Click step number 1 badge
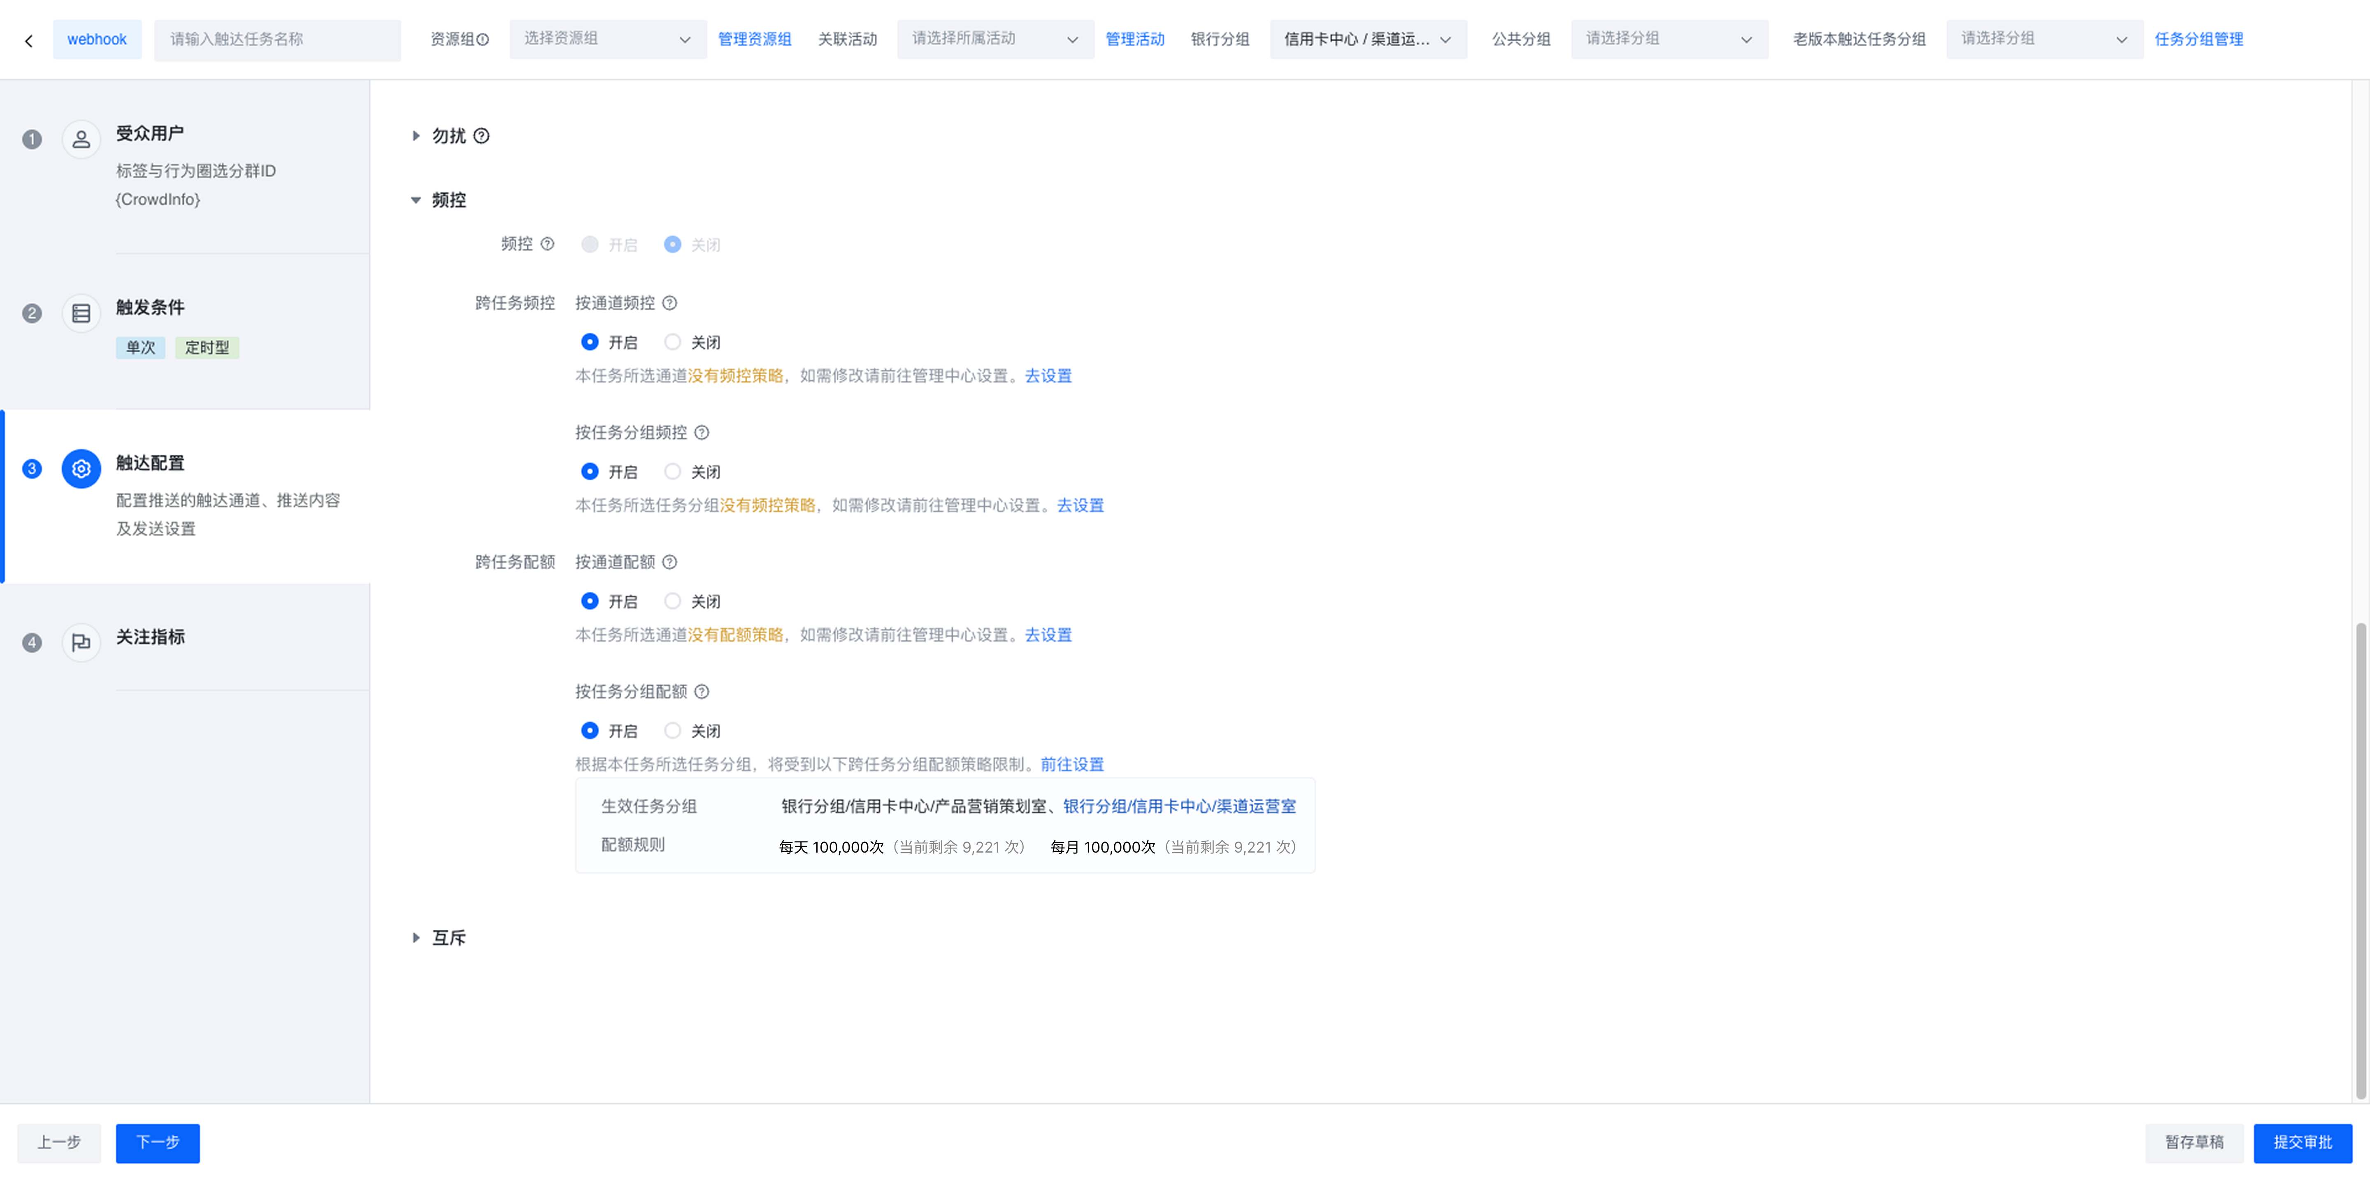The image size is (2370, 1182). [32, 139]
